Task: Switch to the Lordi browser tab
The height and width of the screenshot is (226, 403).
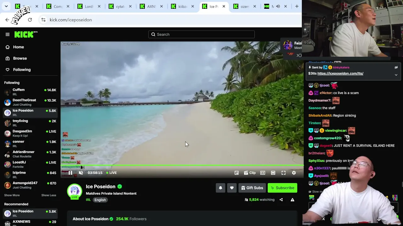Action: click(89, 6)
